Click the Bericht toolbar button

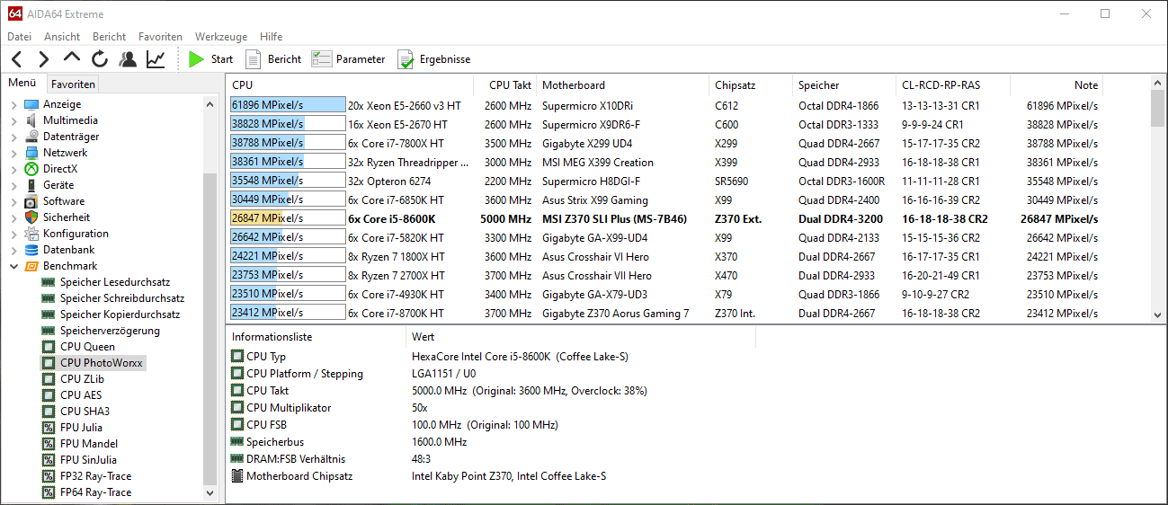tap(272, 59)
